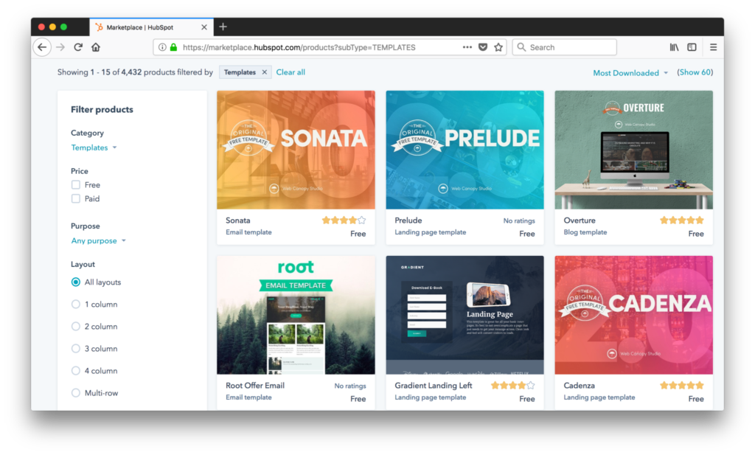Open the Prelude template title link
The height and width of the screenshot is (455, 755).
408,220
